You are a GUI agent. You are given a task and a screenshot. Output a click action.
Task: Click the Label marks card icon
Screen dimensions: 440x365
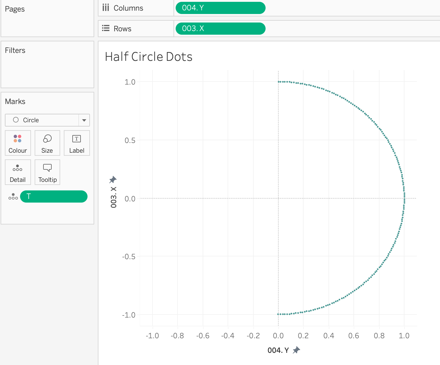(77, 139)
